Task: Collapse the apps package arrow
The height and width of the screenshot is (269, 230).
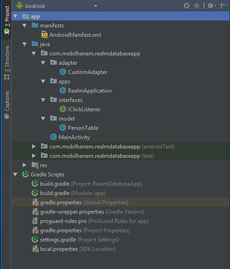Action: (x=43, y=81)
